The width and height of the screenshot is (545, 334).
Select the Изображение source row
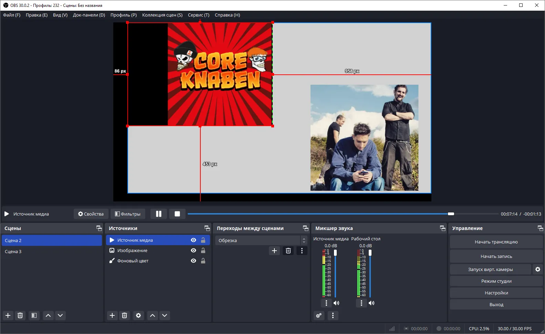coord(158,250)
